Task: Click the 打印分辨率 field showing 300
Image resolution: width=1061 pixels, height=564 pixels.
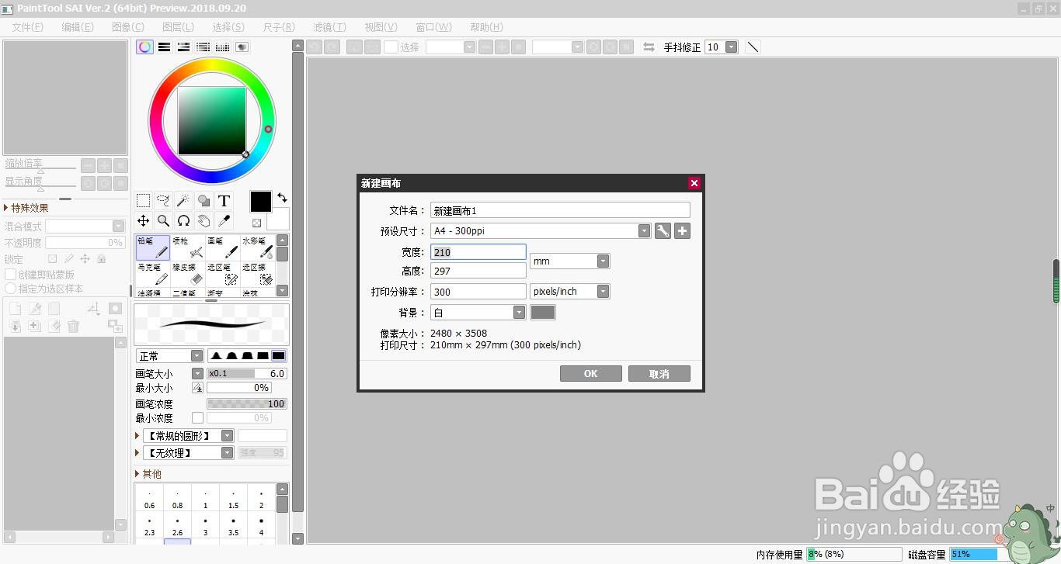Action: click(478, 292)
